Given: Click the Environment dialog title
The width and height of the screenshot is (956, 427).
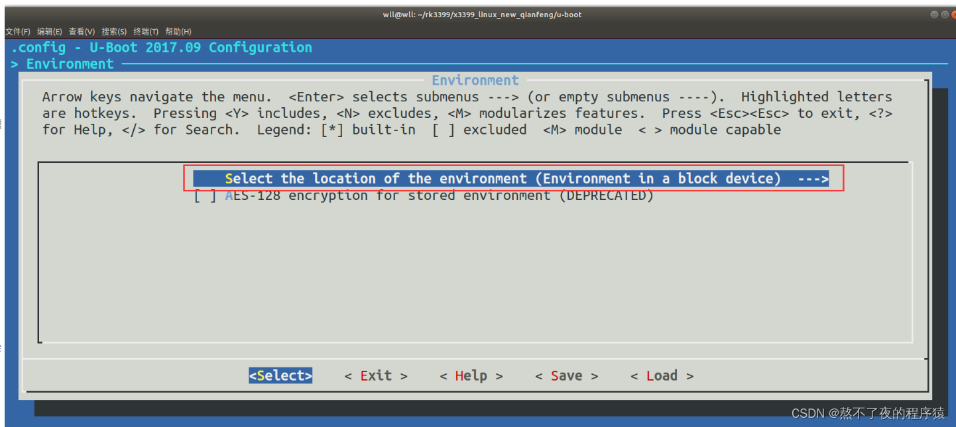Looking at the screenshot, I should (x=475, y=80).
